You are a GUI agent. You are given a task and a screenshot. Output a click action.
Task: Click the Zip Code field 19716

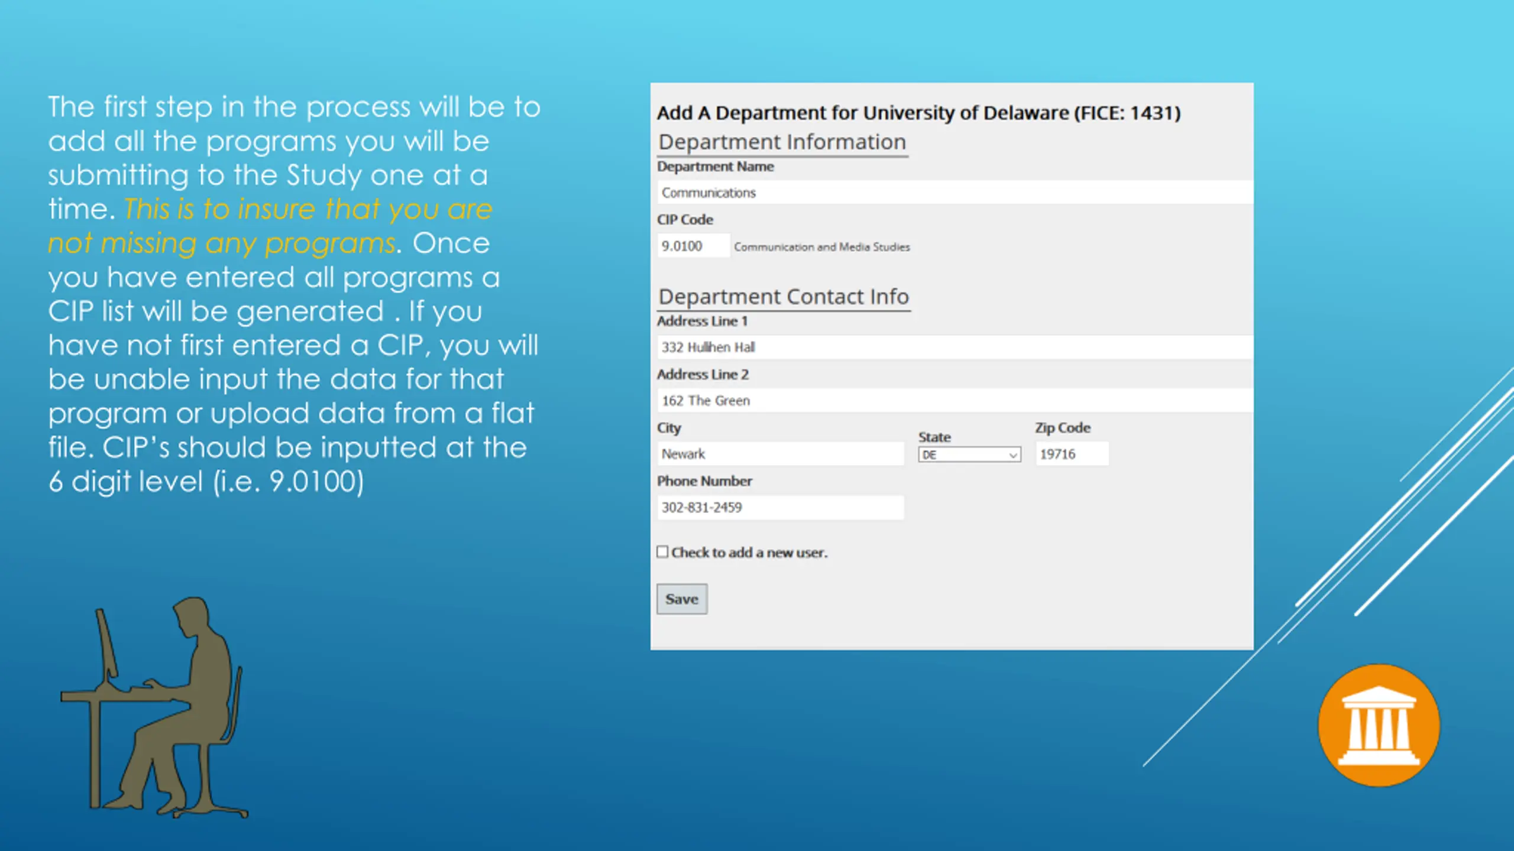tap(1072, 454)
